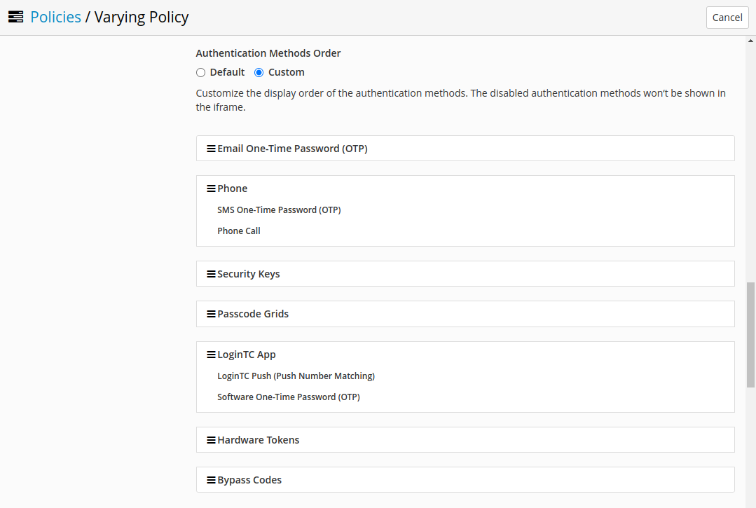Expand the Phone methods card
Image resolution: width=756 pixels, height=508 pixels.
(232, 188)
